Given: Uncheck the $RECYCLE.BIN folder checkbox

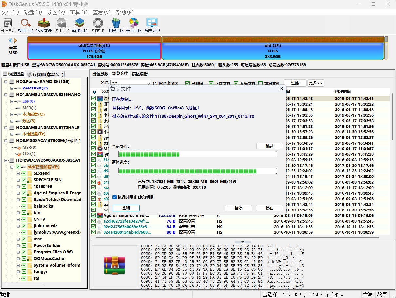Looking at the screenshot, I should 24,180.
